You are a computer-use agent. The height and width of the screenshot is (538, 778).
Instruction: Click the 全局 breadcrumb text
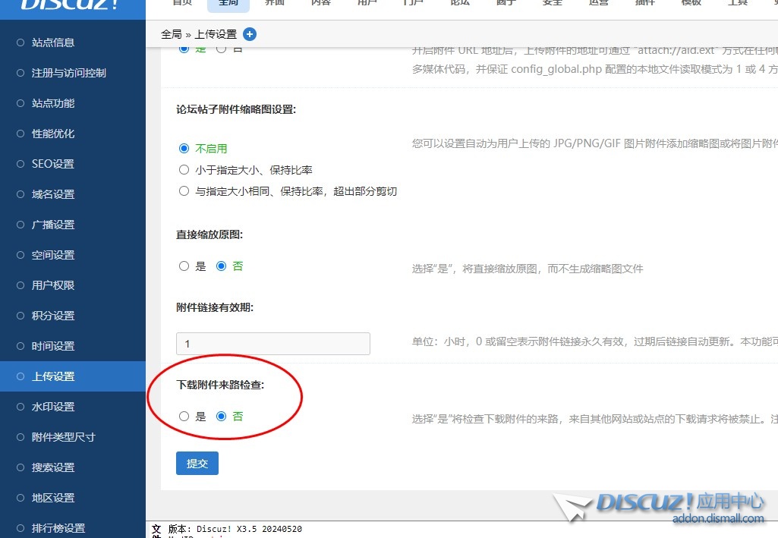172,34
